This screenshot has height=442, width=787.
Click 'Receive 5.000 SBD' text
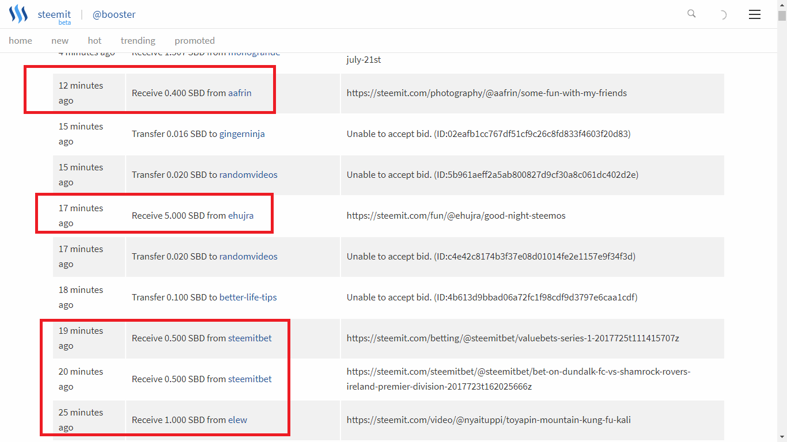(x=168, y=215)
